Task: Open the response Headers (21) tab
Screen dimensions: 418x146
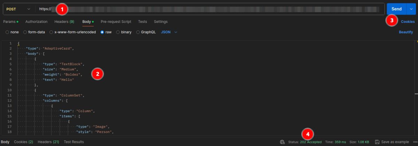Action: click(x=48, y=142)
